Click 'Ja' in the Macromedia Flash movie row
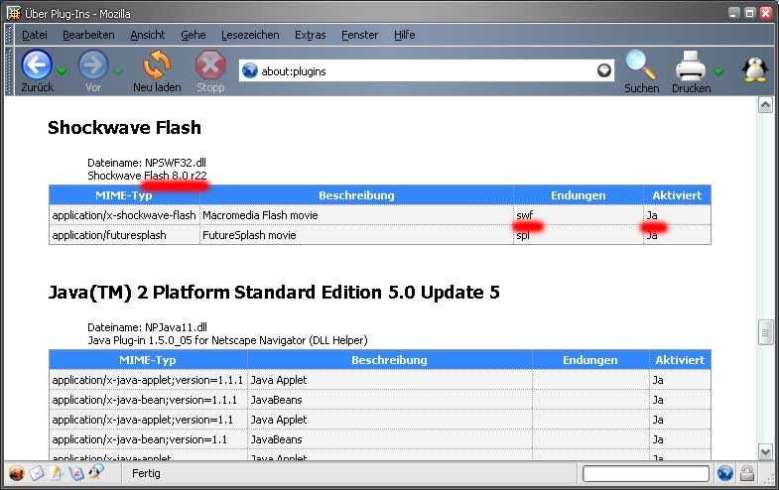The width and height of the screenshot is (779, 490). pos(652,215)
